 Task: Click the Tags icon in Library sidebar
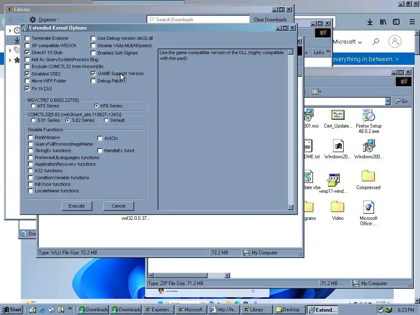[x=17, y=50]
